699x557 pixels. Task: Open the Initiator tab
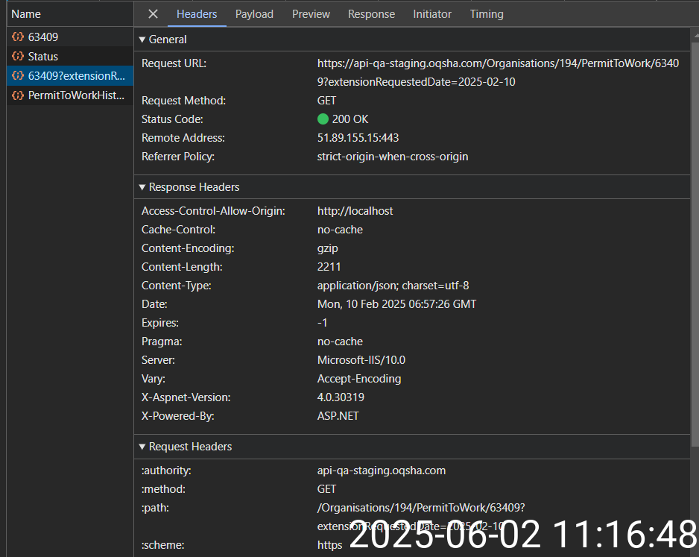click(432, 14)
